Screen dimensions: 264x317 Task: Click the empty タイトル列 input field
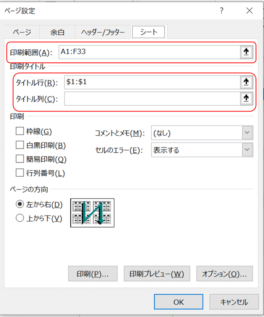click(152, 99)
